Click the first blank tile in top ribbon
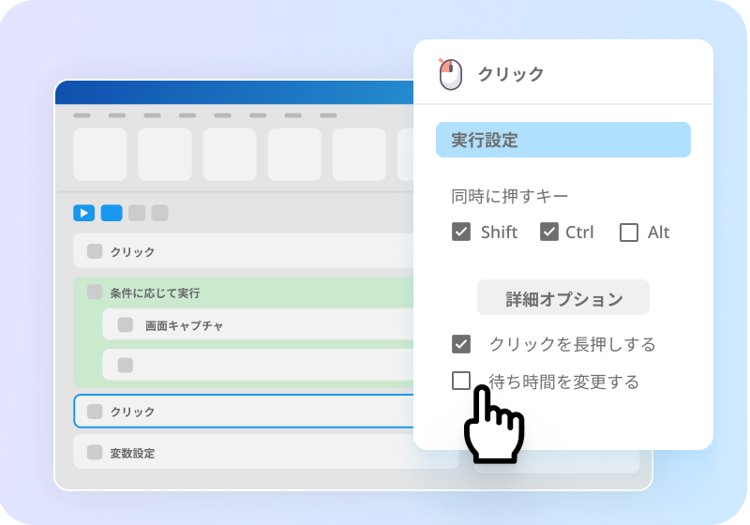Viewport: 750px width, 525px height. 100,154
